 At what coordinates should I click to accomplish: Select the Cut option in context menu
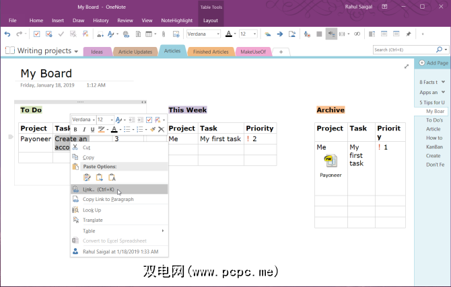(86, 147)
